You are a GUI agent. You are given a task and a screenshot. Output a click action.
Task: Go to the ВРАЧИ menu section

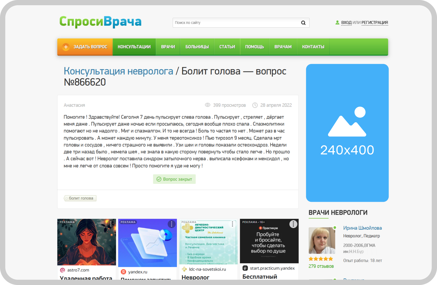pyautogui.click(x=168, y=47)
